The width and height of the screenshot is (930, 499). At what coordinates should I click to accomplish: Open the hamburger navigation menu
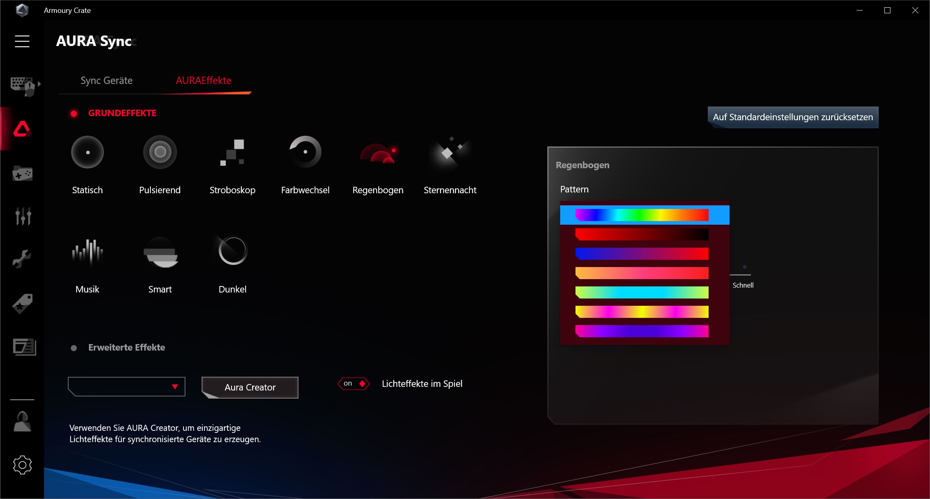coord(22,41)
